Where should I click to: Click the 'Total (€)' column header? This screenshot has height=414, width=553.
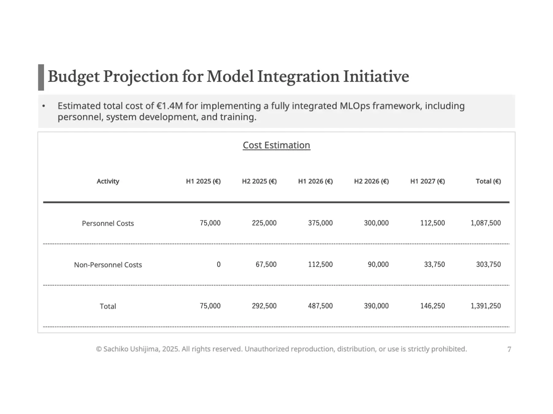click(488, 181)
